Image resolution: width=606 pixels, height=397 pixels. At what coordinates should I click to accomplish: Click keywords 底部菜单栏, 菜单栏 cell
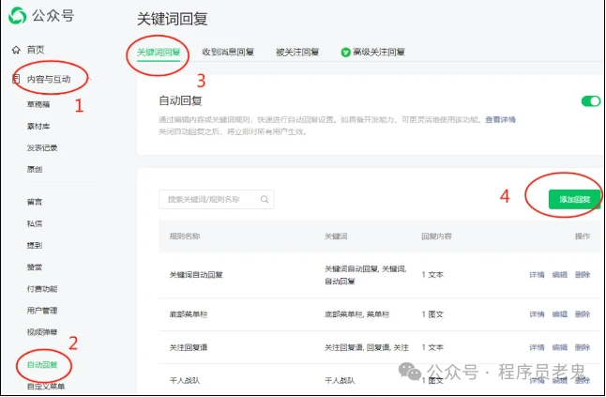(356, 314)
